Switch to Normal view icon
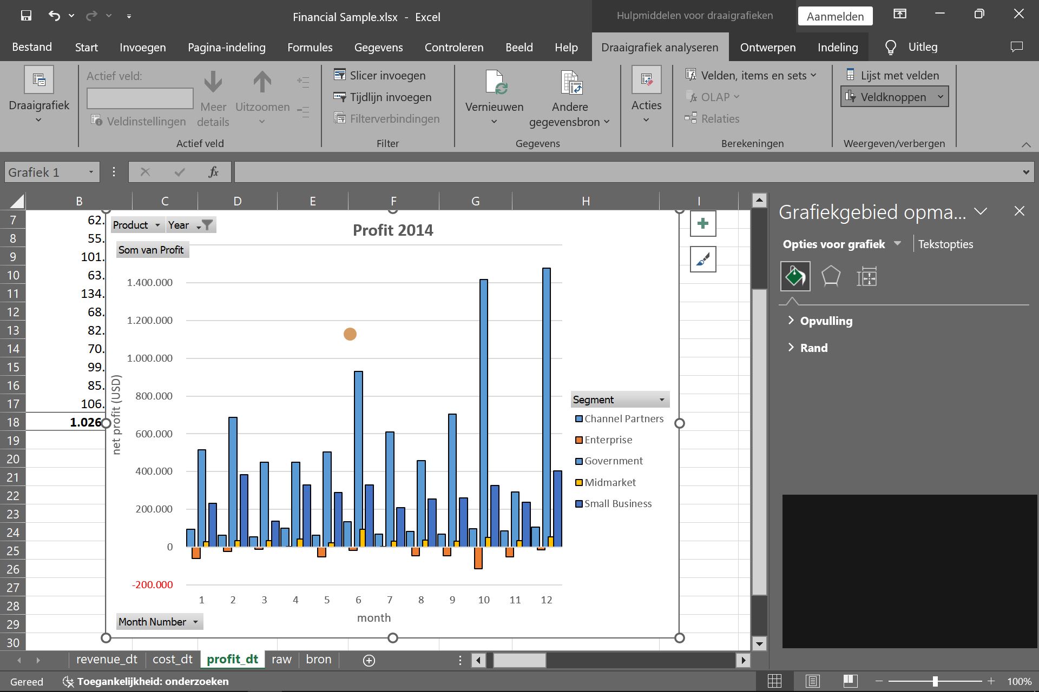 click(x=774, y=681)
